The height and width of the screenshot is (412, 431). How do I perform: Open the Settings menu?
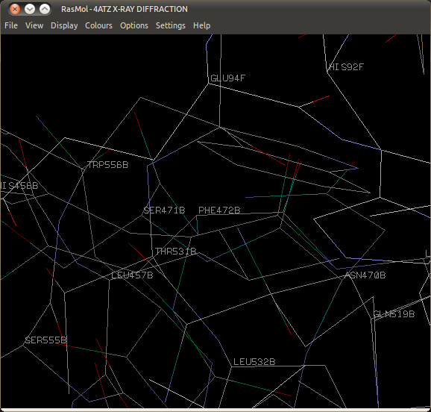pos(171,25)
